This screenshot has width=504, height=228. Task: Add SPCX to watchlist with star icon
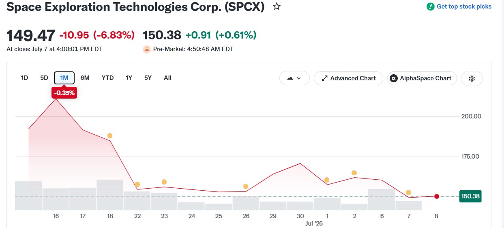click(x=277, y=6)
